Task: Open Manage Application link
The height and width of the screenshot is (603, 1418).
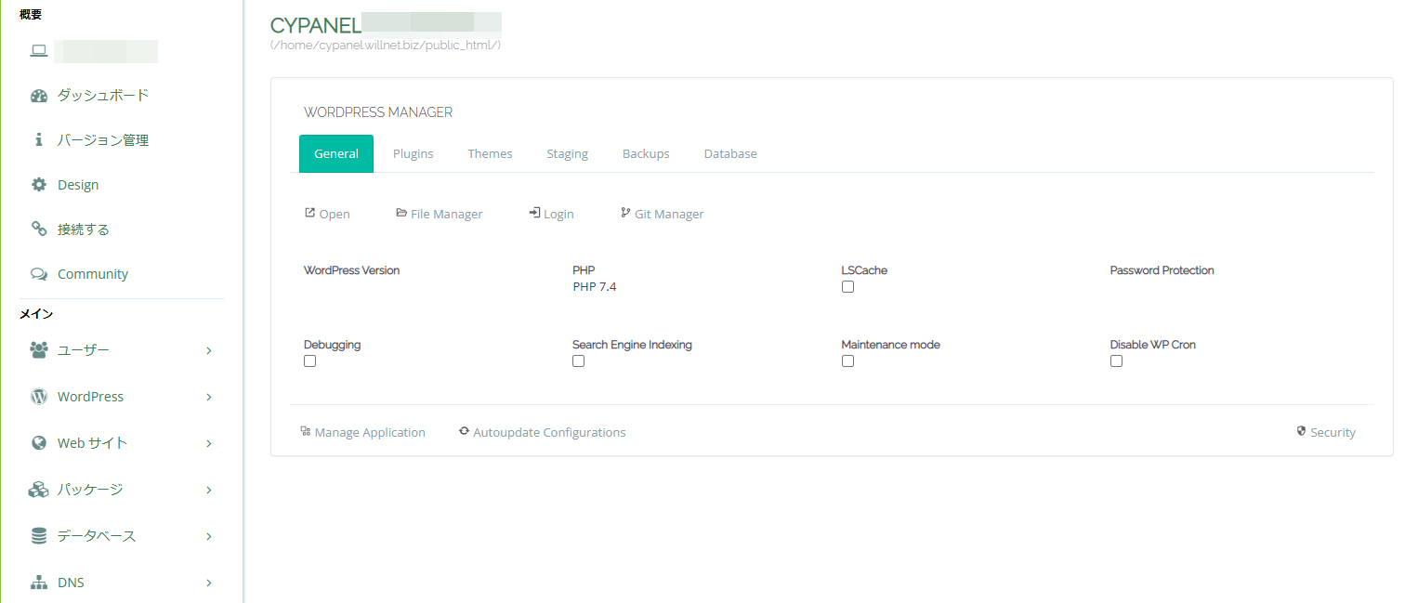Action: pos(362,432)
